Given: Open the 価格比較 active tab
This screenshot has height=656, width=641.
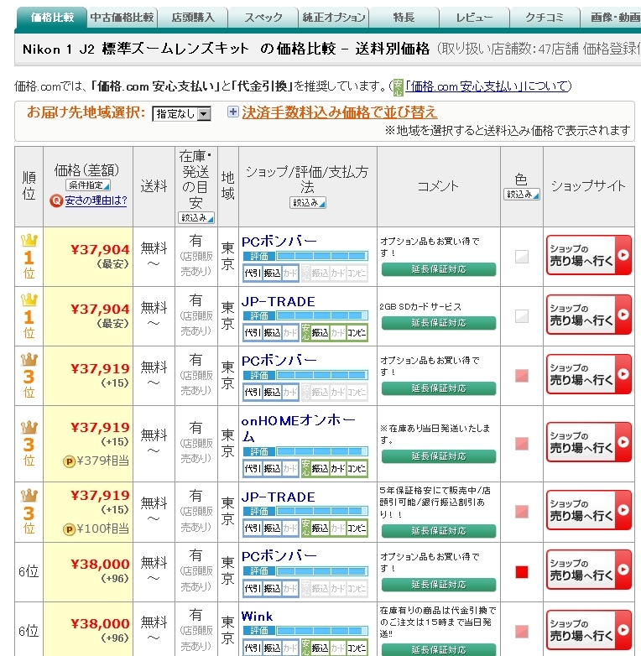Looking at the screenshot, I should click(x=52, y=18).
